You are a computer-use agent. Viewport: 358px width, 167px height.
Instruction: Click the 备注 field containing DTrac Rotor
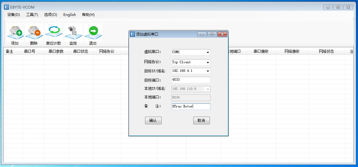(191, 107)
